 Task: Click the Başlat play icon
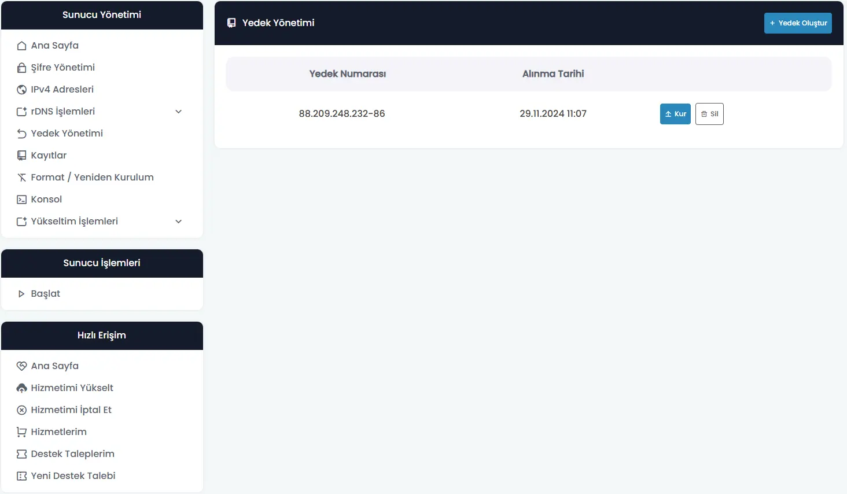(21, 294)
